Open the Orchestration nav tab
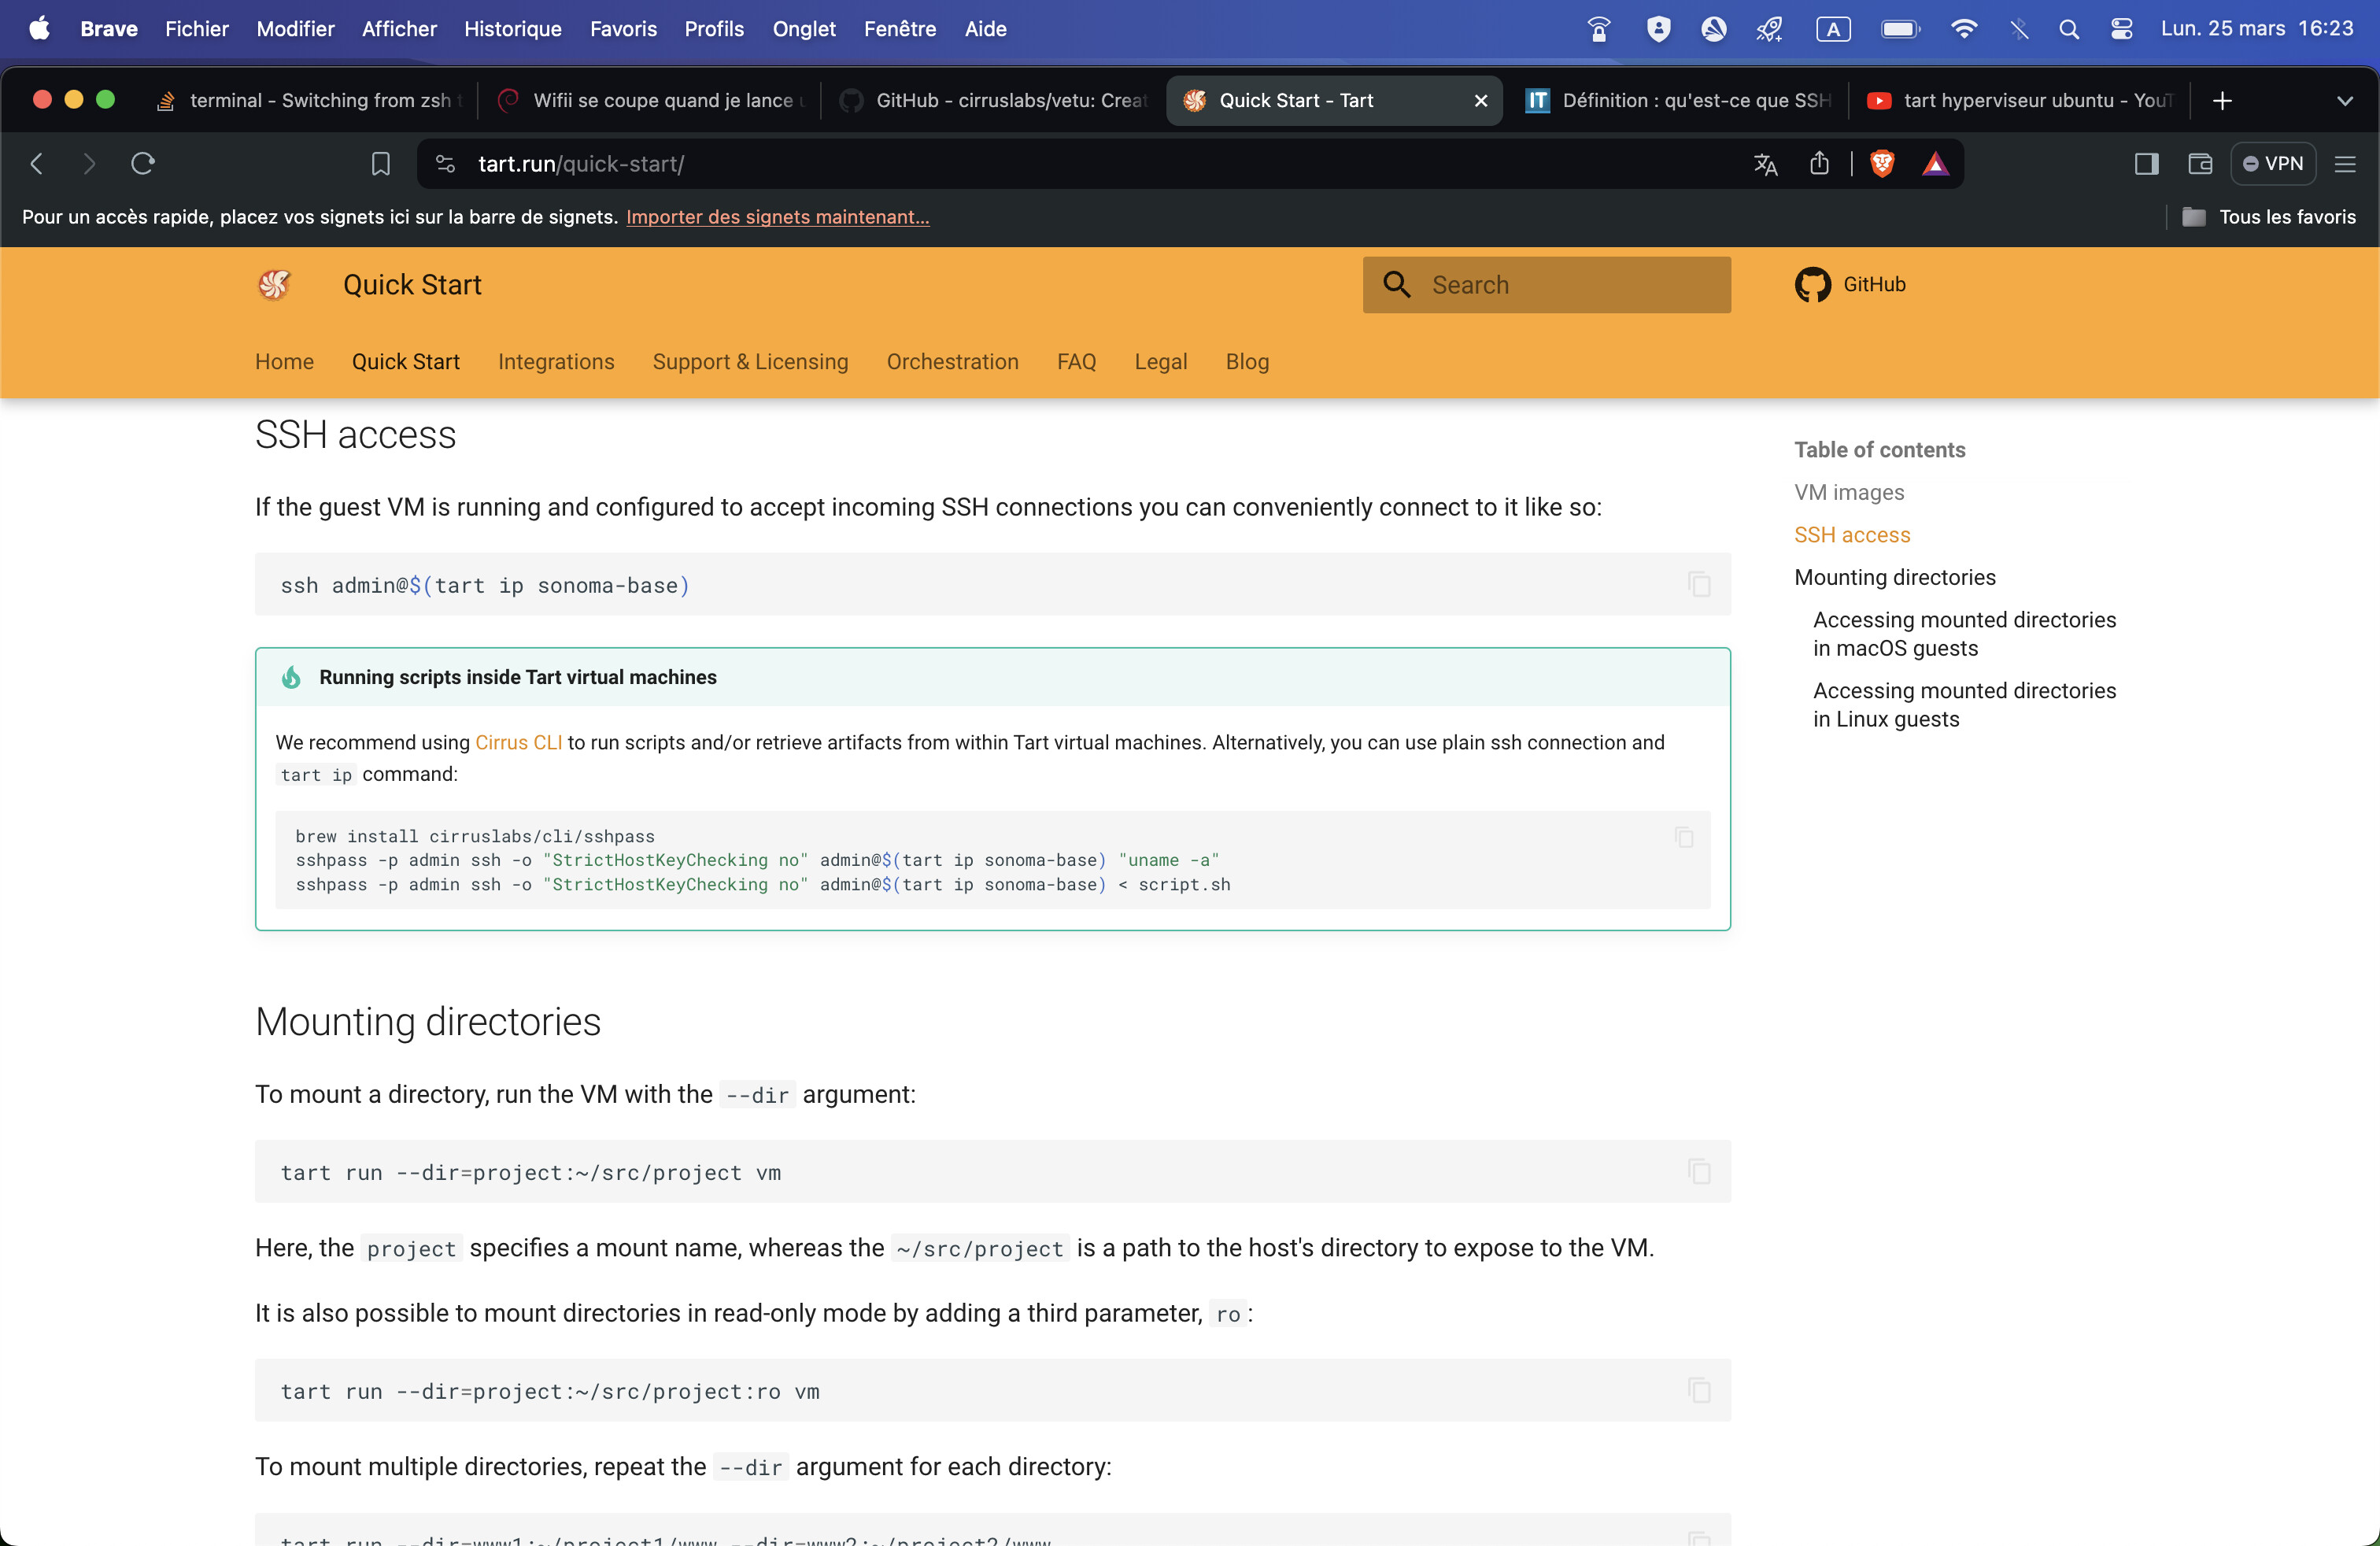This screenshot has height=1546, width=2380. [x=952, y=362]
